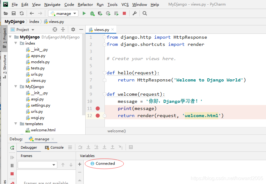
Task: Toggle the 7: Structure tool window button
Action: tap(5, 67)
